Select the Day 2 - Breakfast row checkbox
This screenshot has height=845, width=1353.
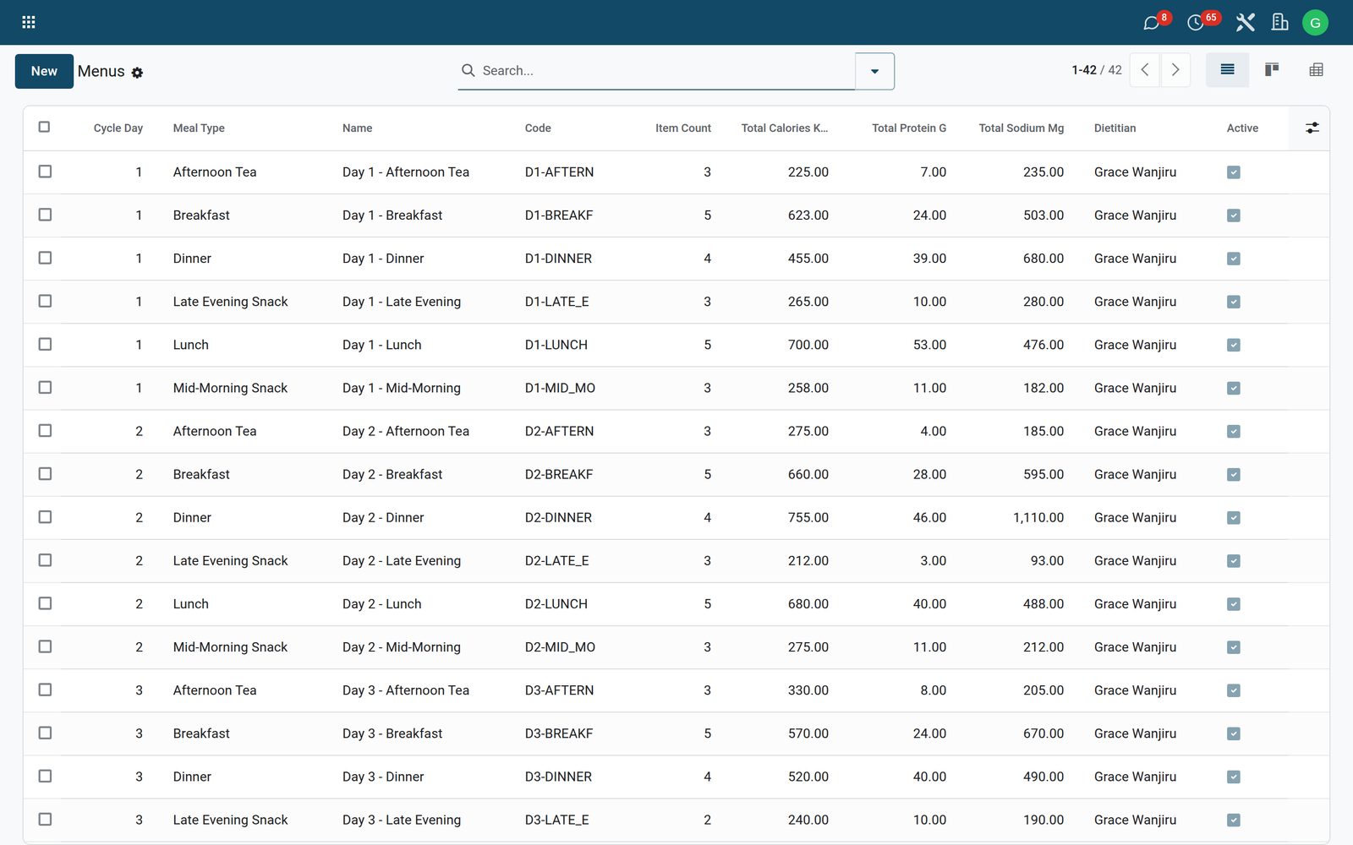point(45,473)
